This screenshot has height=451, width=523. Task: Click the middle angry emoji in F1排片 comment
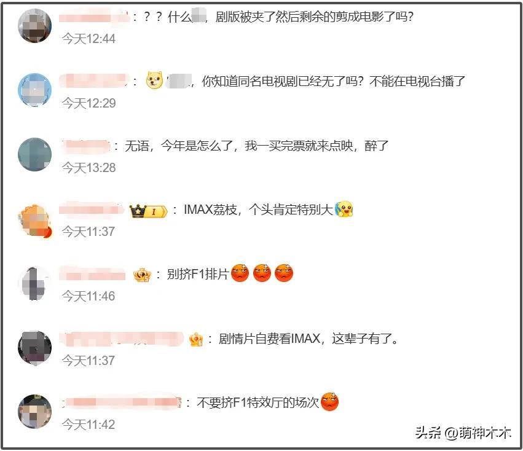click(262, 273)
